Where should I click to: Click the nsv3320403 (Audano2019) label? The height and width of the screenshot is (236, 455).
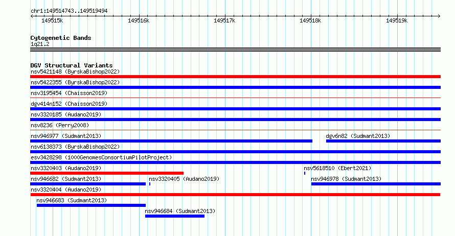[x=66, y=168]
